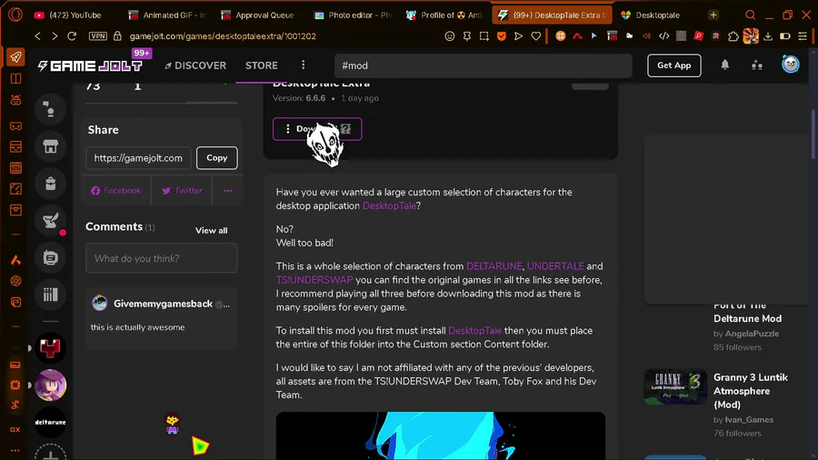The image size is (818, 460).
Task: Open the friends list icon
Action: tap(757, 65)
